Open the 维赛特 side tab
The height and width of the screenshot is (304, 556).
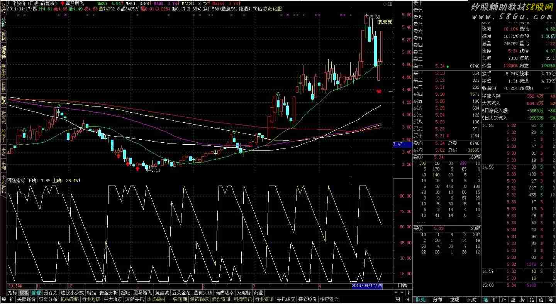tap(3, 52)
